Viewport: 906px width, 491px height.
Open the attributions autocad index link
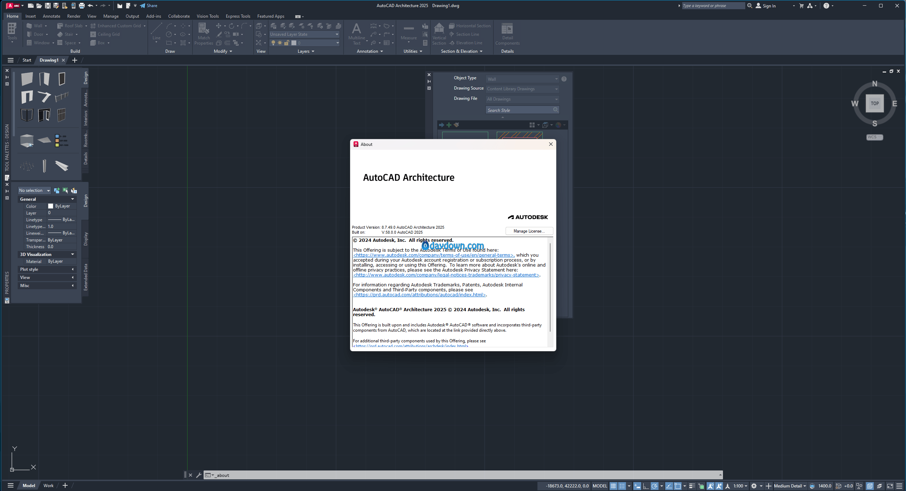[420, 295]
